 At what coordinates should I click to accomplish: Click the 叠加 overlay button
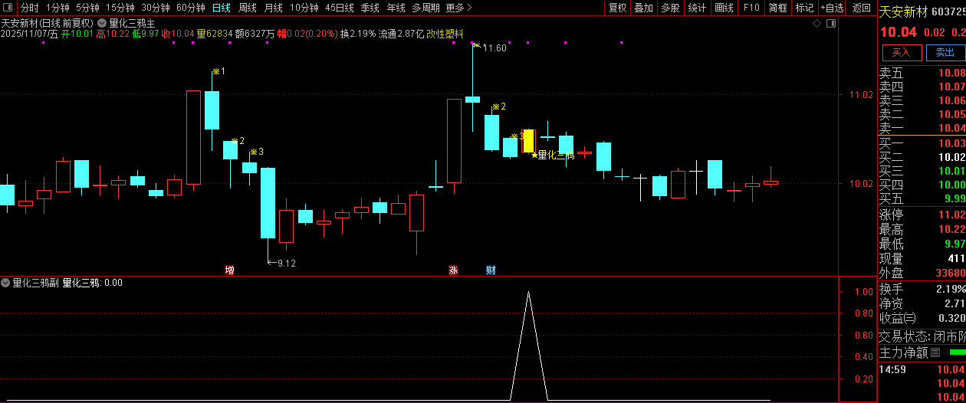click(x=643, y=8)
